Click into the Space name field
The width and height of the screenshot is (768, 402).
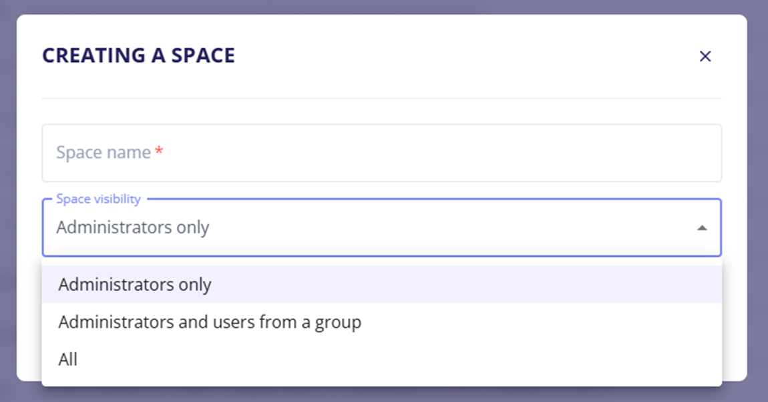tap(381, 153)
